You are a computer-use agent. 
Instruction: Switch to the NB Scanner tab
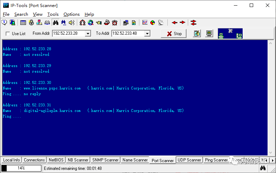click(x=78, y=160)
